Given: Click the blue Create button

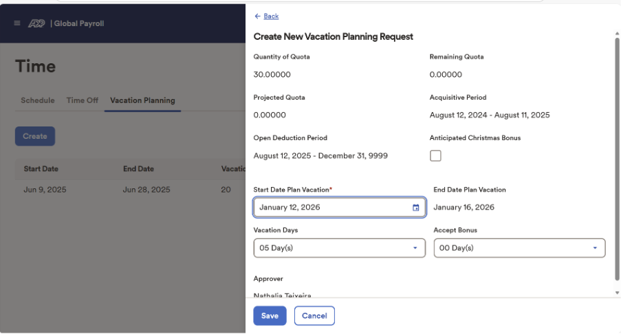Looking at the screenshot, I should 35,136.
